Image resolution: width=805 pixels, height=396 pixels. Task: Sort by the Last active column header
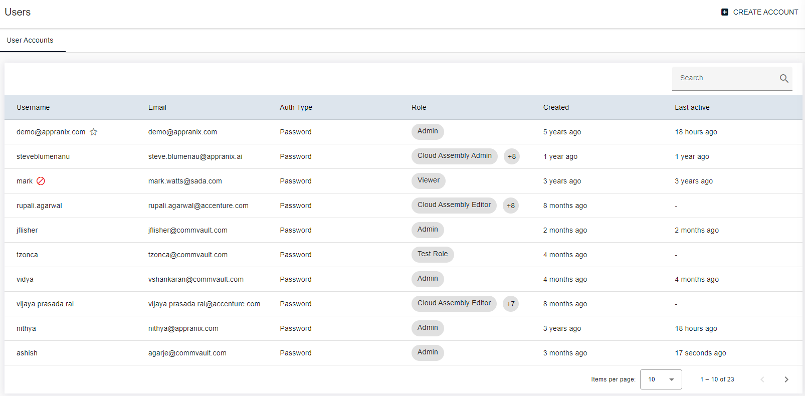point(692,107)
